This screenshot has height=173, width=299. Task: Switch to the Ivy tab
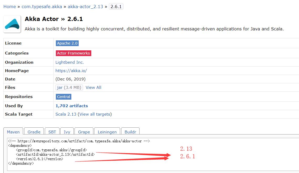coord(67,132)
